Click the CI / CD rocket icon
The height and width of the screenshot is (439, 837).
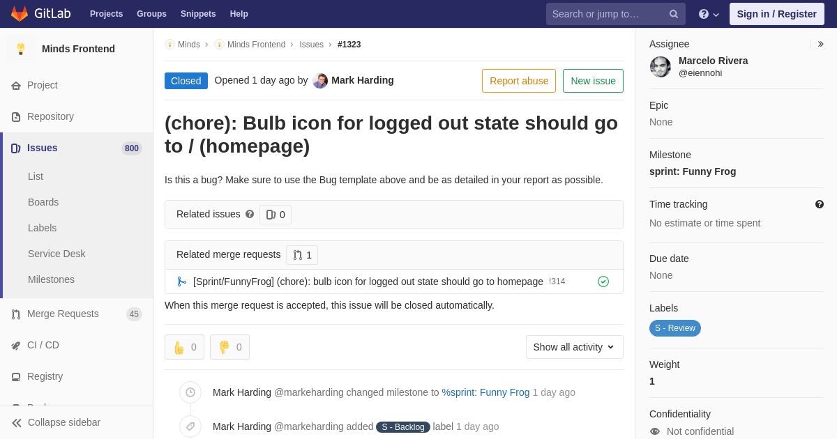click(x=16, y=346)
